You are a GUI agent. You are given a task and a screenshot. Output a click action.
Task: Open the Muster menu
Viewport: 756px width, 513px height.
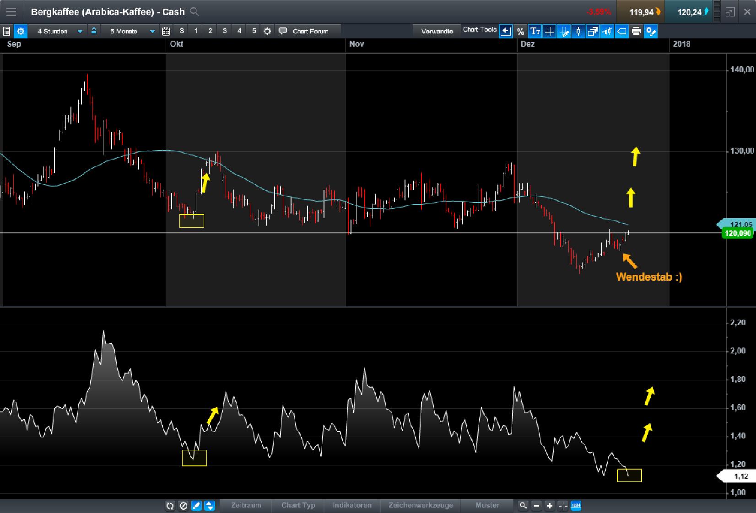pos(487,505)
